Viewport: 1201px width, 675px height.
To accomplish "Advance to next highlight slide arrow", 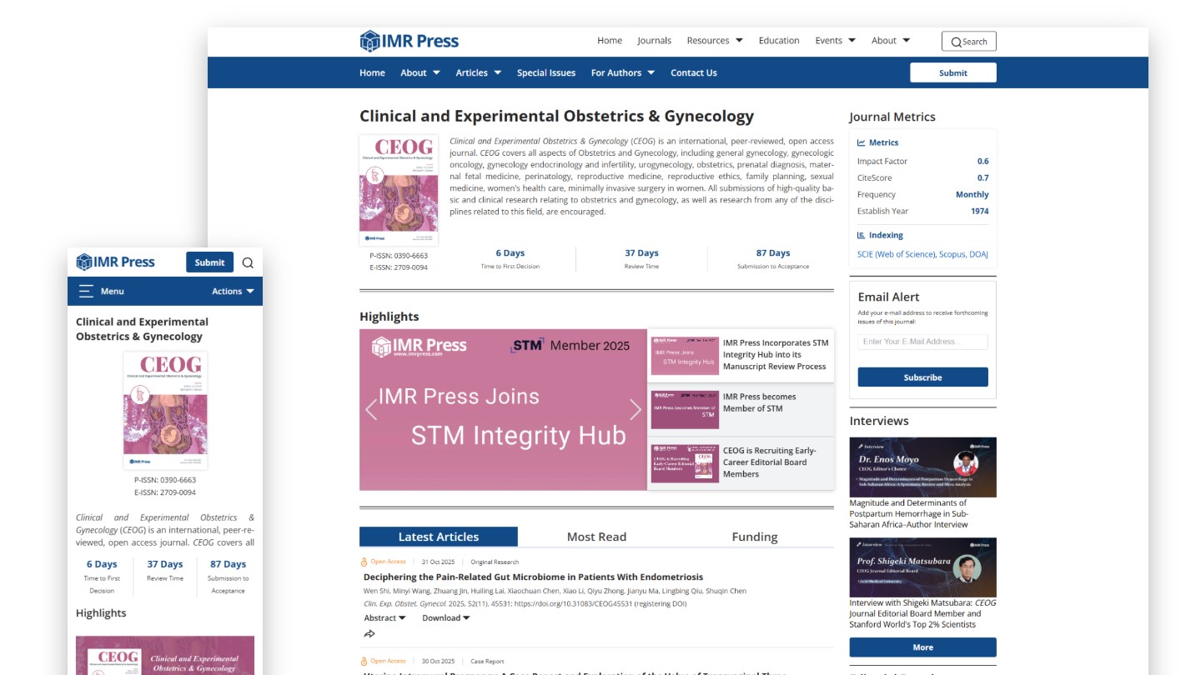I will click(x=636, y=409).
